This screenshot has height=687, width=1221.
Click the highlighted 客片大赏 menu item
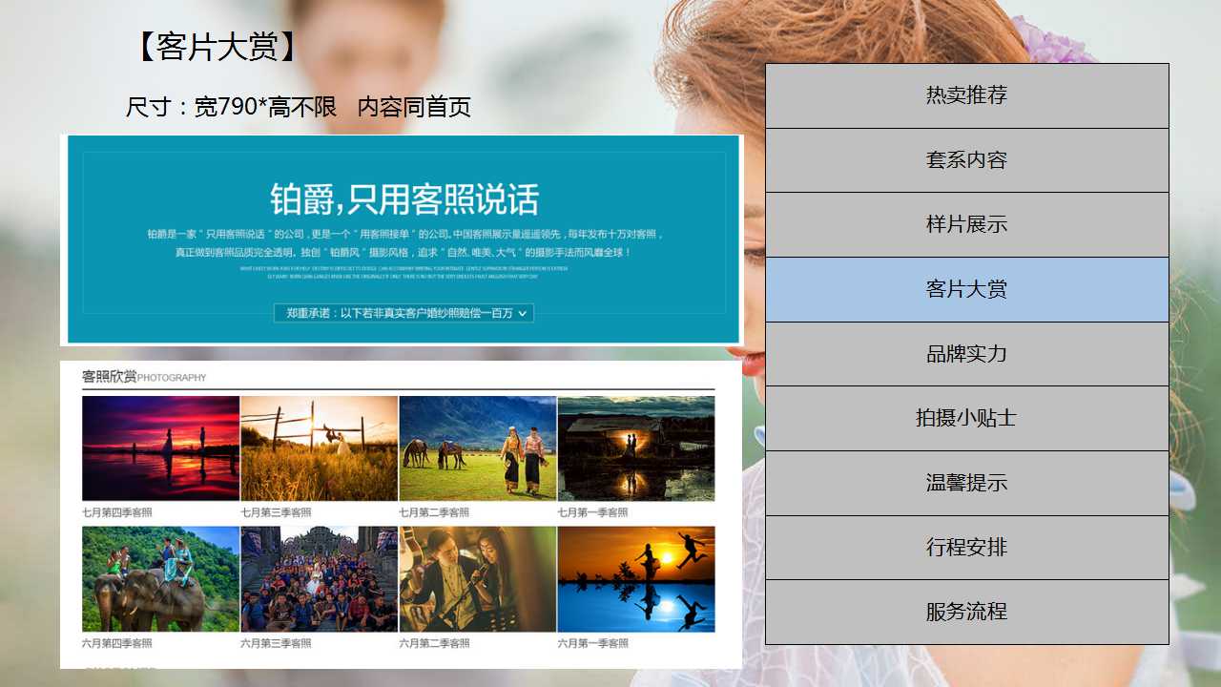pos(966,289)
